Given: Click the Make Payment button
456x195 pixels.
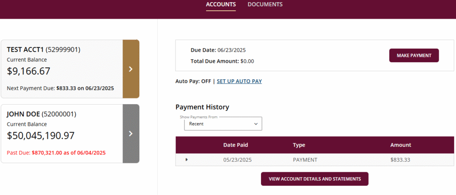Looking at the screenshot, I should coord(414,55).
